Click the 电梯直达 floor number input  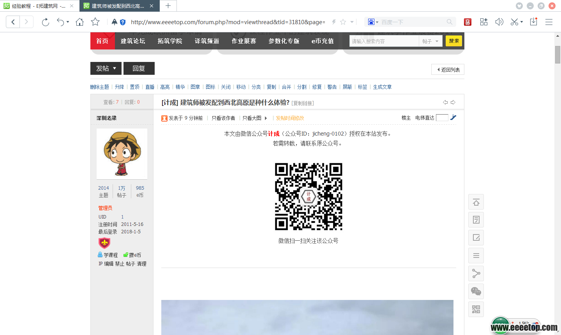coord(442,118)
